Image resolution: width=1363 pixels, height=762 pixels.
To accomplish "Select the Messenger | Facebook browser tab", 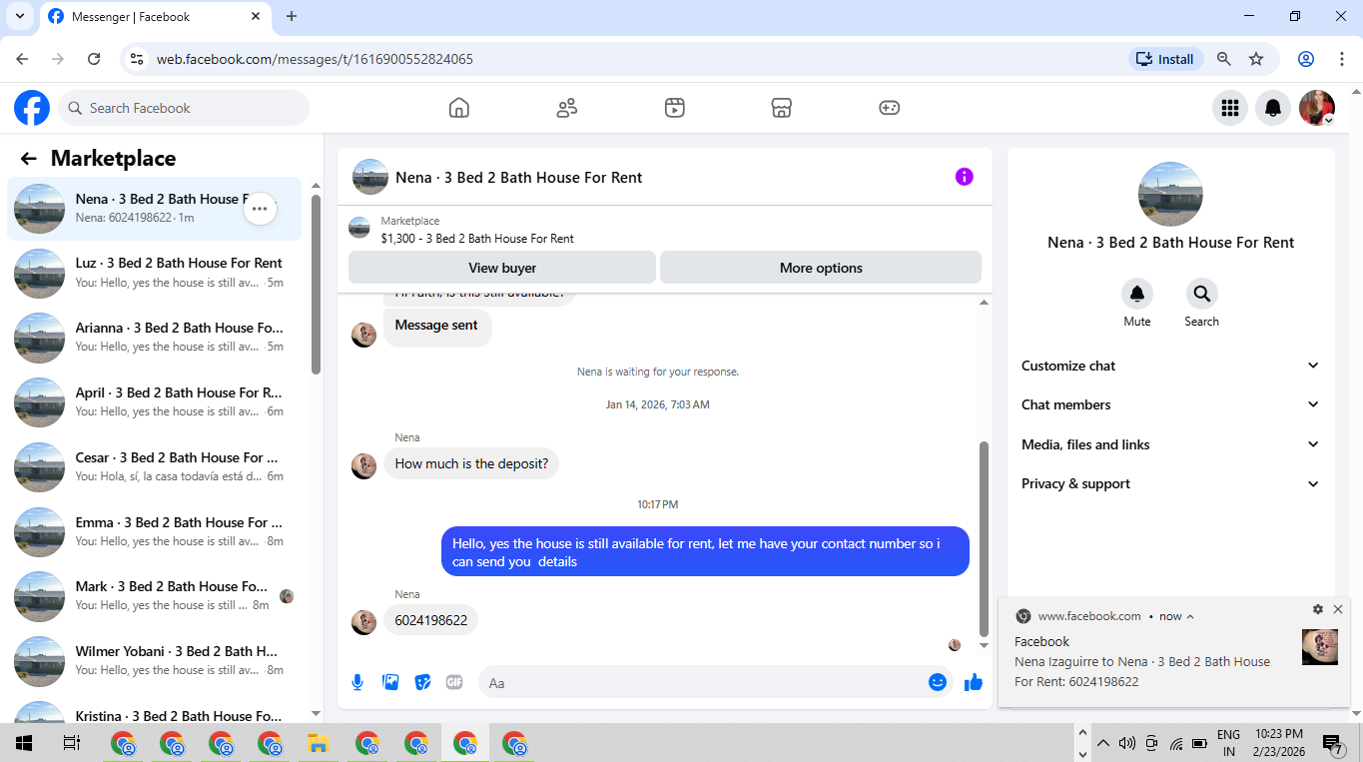I will point(155,17).
